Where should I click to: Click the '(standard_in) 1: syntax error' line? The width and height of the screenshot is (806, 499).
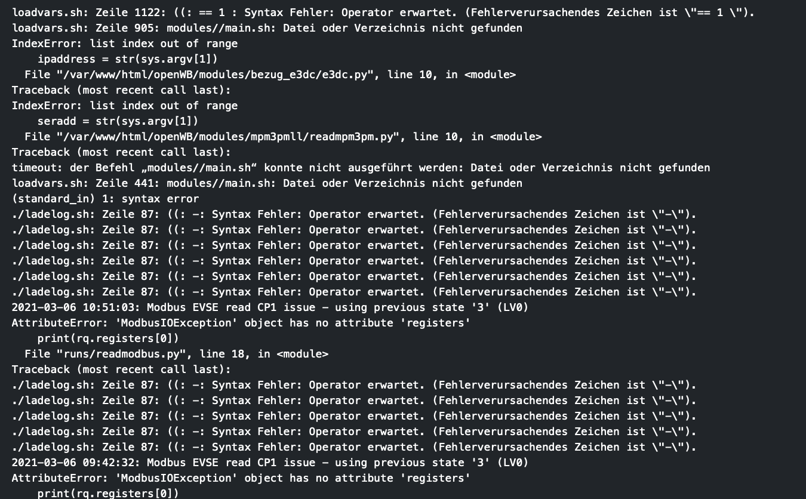105,199
